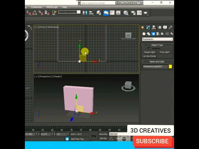Select the Lights category icon
Screen dimensions: 199x149
[153, 34]
